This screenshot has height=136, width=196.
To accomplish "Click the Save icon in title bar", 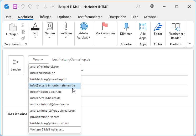I will (x=15, y=6).
